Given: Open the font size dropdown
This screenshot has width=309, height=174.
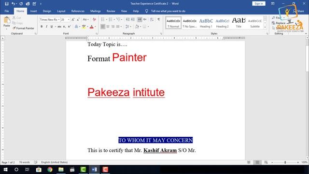Looking at the screenshot, I should point(69,19).
